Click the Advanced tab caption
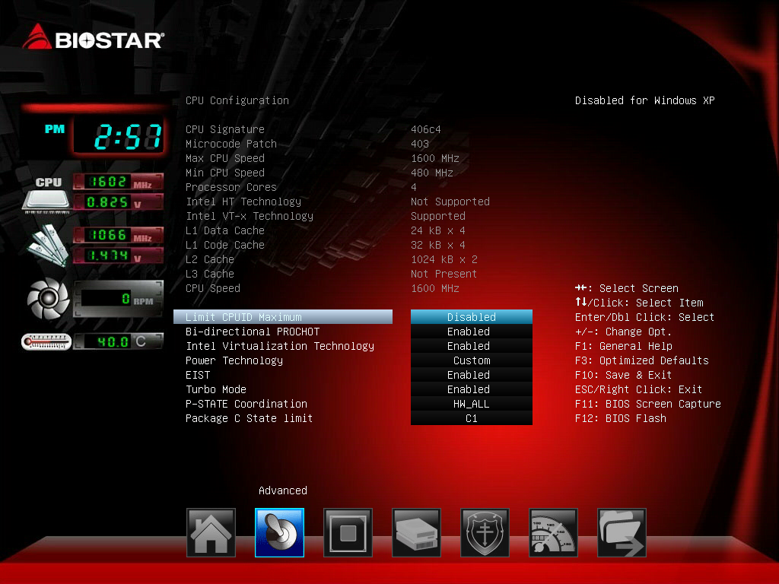 click(x=283, y=490)
